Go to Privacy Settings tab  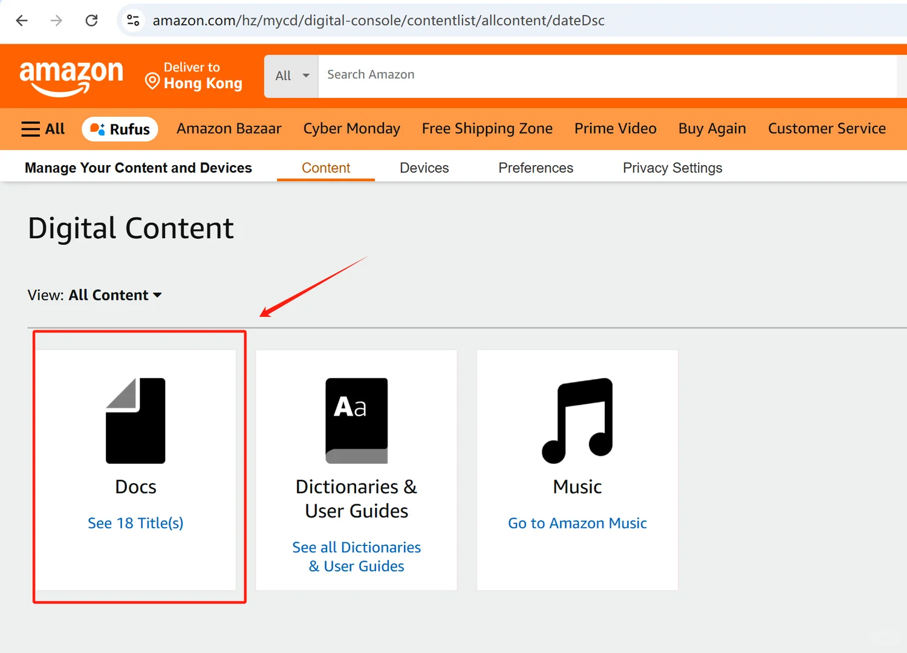pos(672,167)
